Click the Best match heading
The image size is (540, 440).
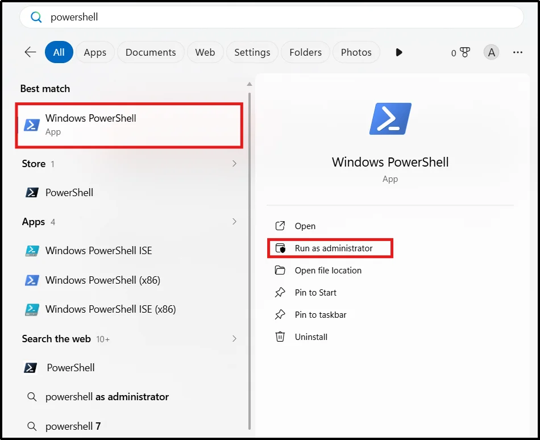coord(45,89)
